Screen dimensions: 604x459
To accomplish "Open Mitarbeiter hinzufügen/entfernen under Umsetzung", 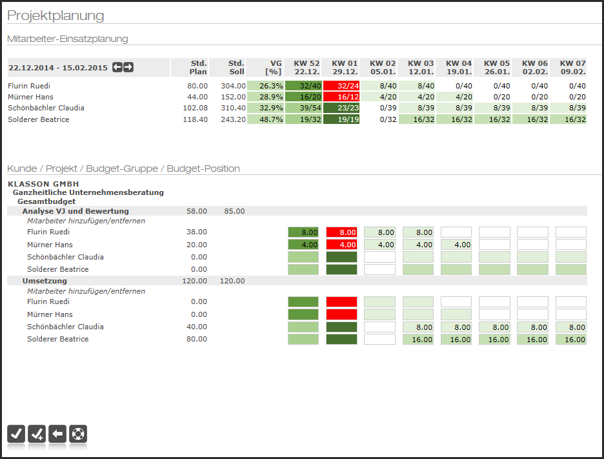I will pos(86,291).
